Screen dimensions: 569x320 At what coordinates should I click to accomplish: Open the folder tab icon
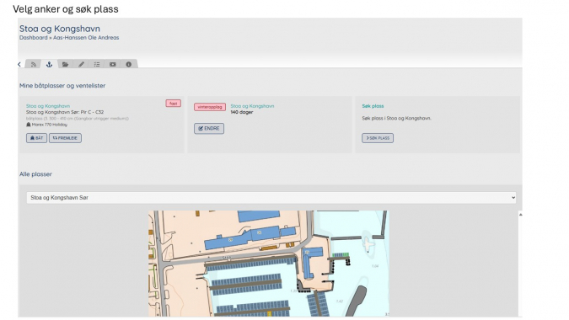[65, 64]
